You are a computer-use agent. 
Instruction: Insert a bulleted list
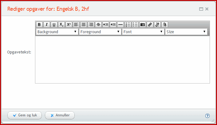tap(135, 25)
